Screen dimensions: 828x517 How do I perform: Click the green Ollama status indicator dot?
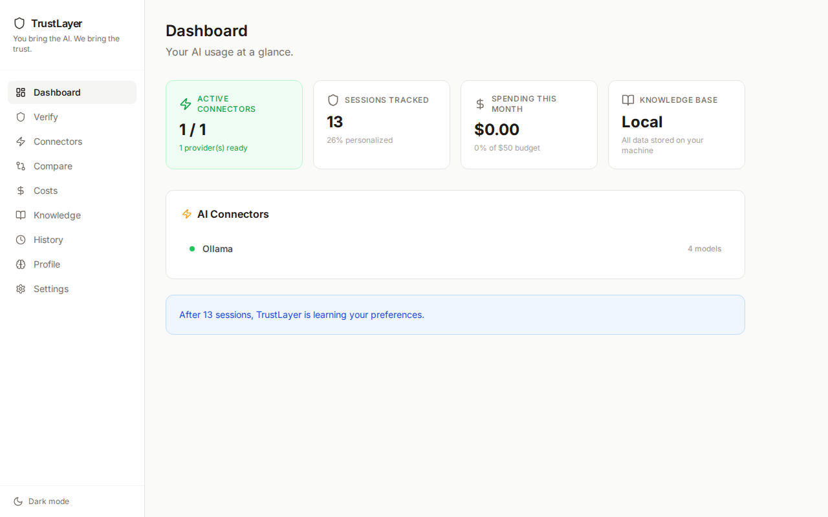[191, 248]
